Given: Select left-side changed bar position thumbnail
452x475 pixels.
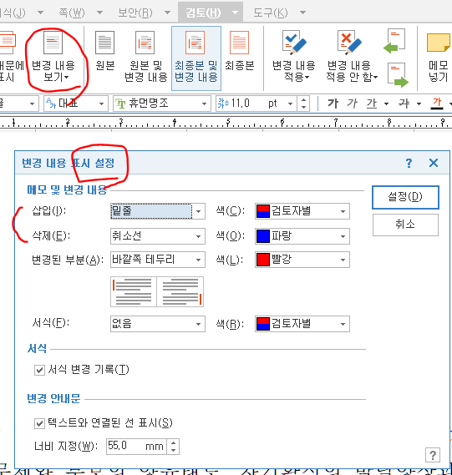Looking at the screenshot, I should point(134,291).
